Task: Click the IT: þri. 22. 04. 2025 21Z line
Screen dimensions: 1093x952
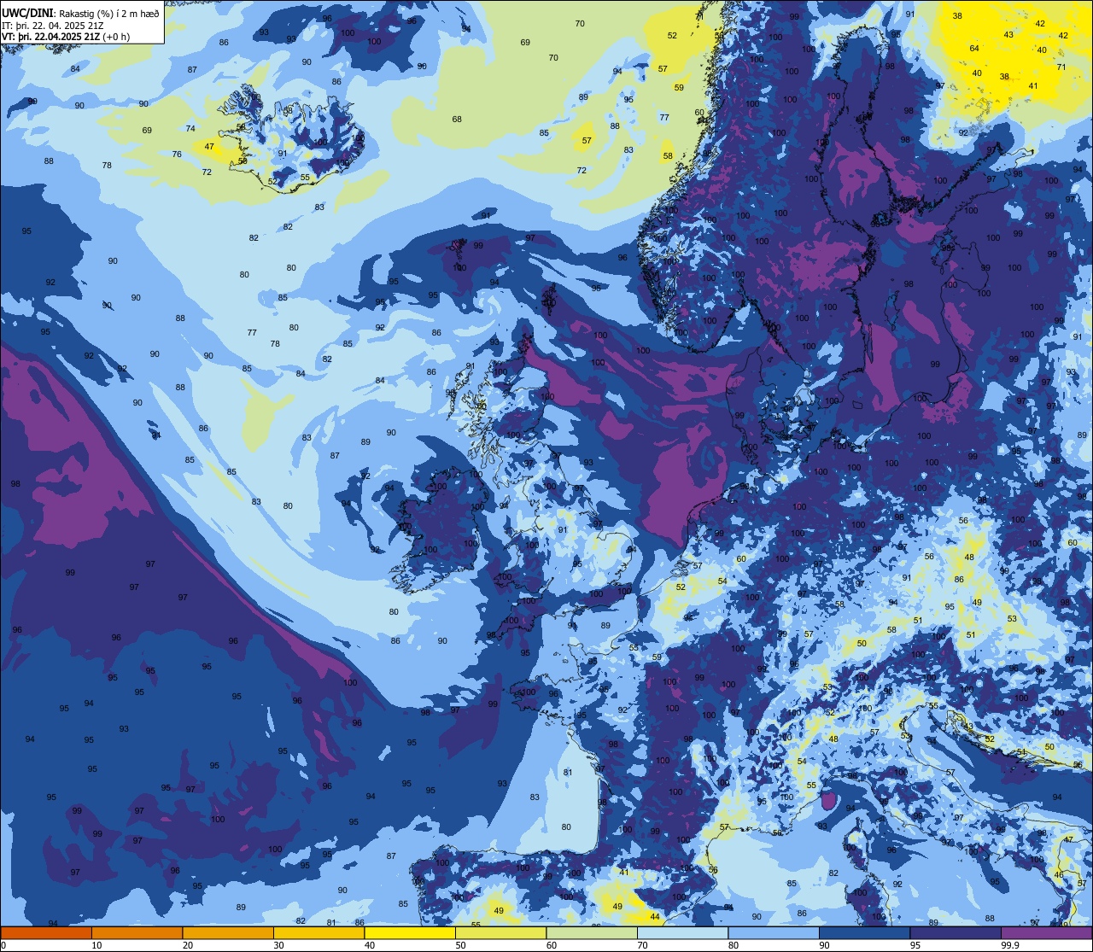Action: [x=53, y=25]
